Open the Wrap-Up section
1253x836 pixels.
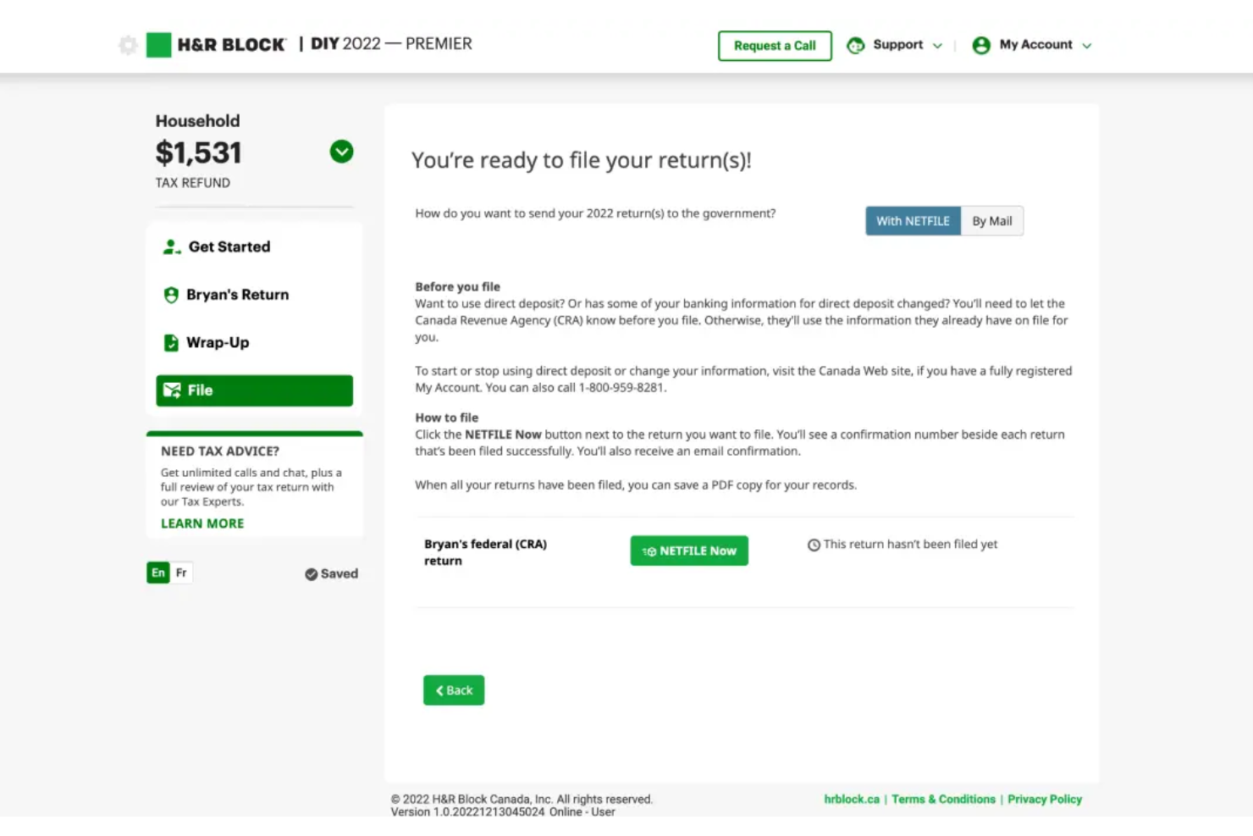tap(217, 342)
